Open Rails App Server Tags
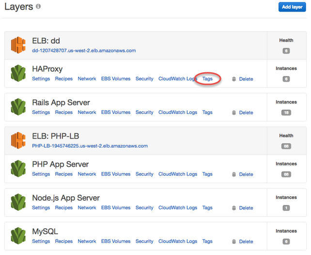The image size is (311, 255). [207, 112]
